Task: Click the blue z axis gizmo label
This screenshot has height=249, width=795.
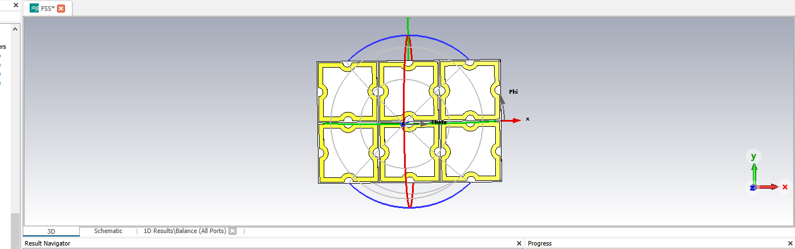Action: [752, 188]
